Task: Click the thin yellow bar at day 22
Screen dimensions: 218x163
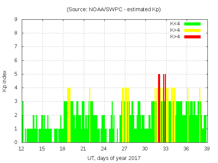Action: point(90,115)
